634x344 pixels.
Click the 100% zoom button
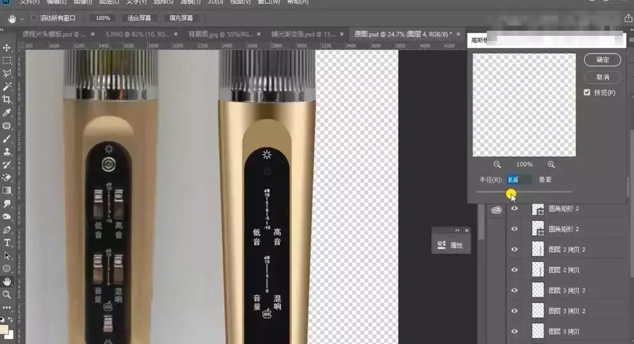[102, 18]
